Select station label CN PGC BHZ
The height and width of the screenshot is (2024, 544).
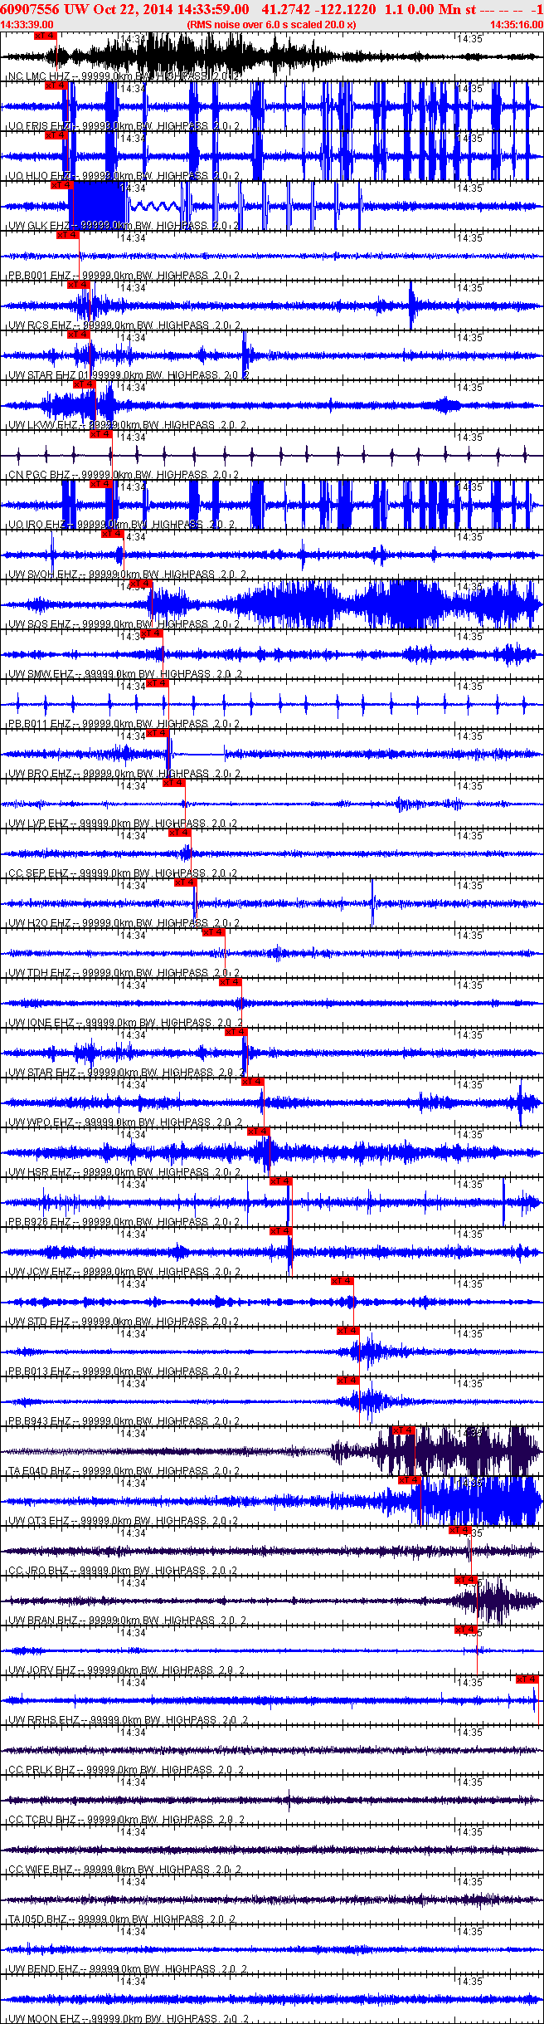coord(39,475)
